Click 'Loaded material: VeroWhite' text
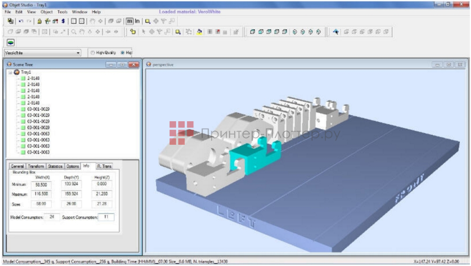 click(189, 12)
